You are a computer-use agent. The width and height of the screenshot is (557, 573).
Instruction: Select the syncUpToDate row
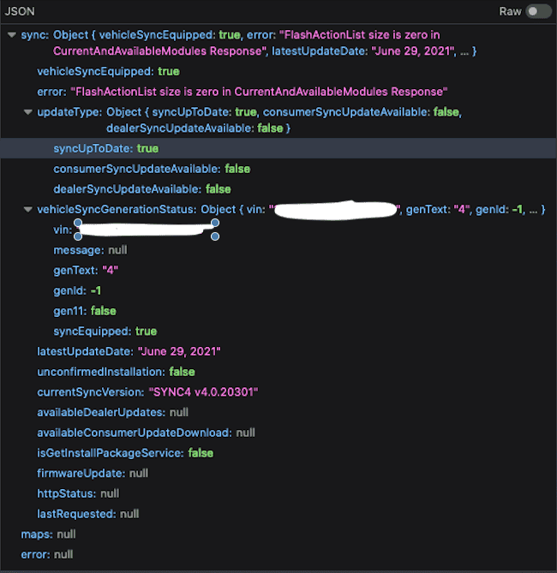(x=106, y=148)
